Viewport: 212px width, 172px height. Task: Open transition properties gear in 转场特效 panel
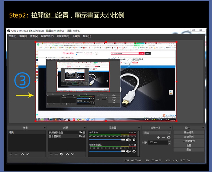pos(169,137)
